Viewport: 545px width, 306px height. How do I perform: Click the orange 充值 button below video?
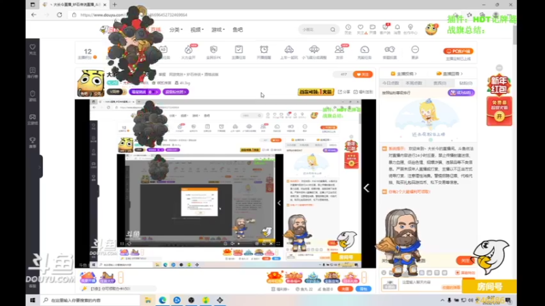coord(345,288)
